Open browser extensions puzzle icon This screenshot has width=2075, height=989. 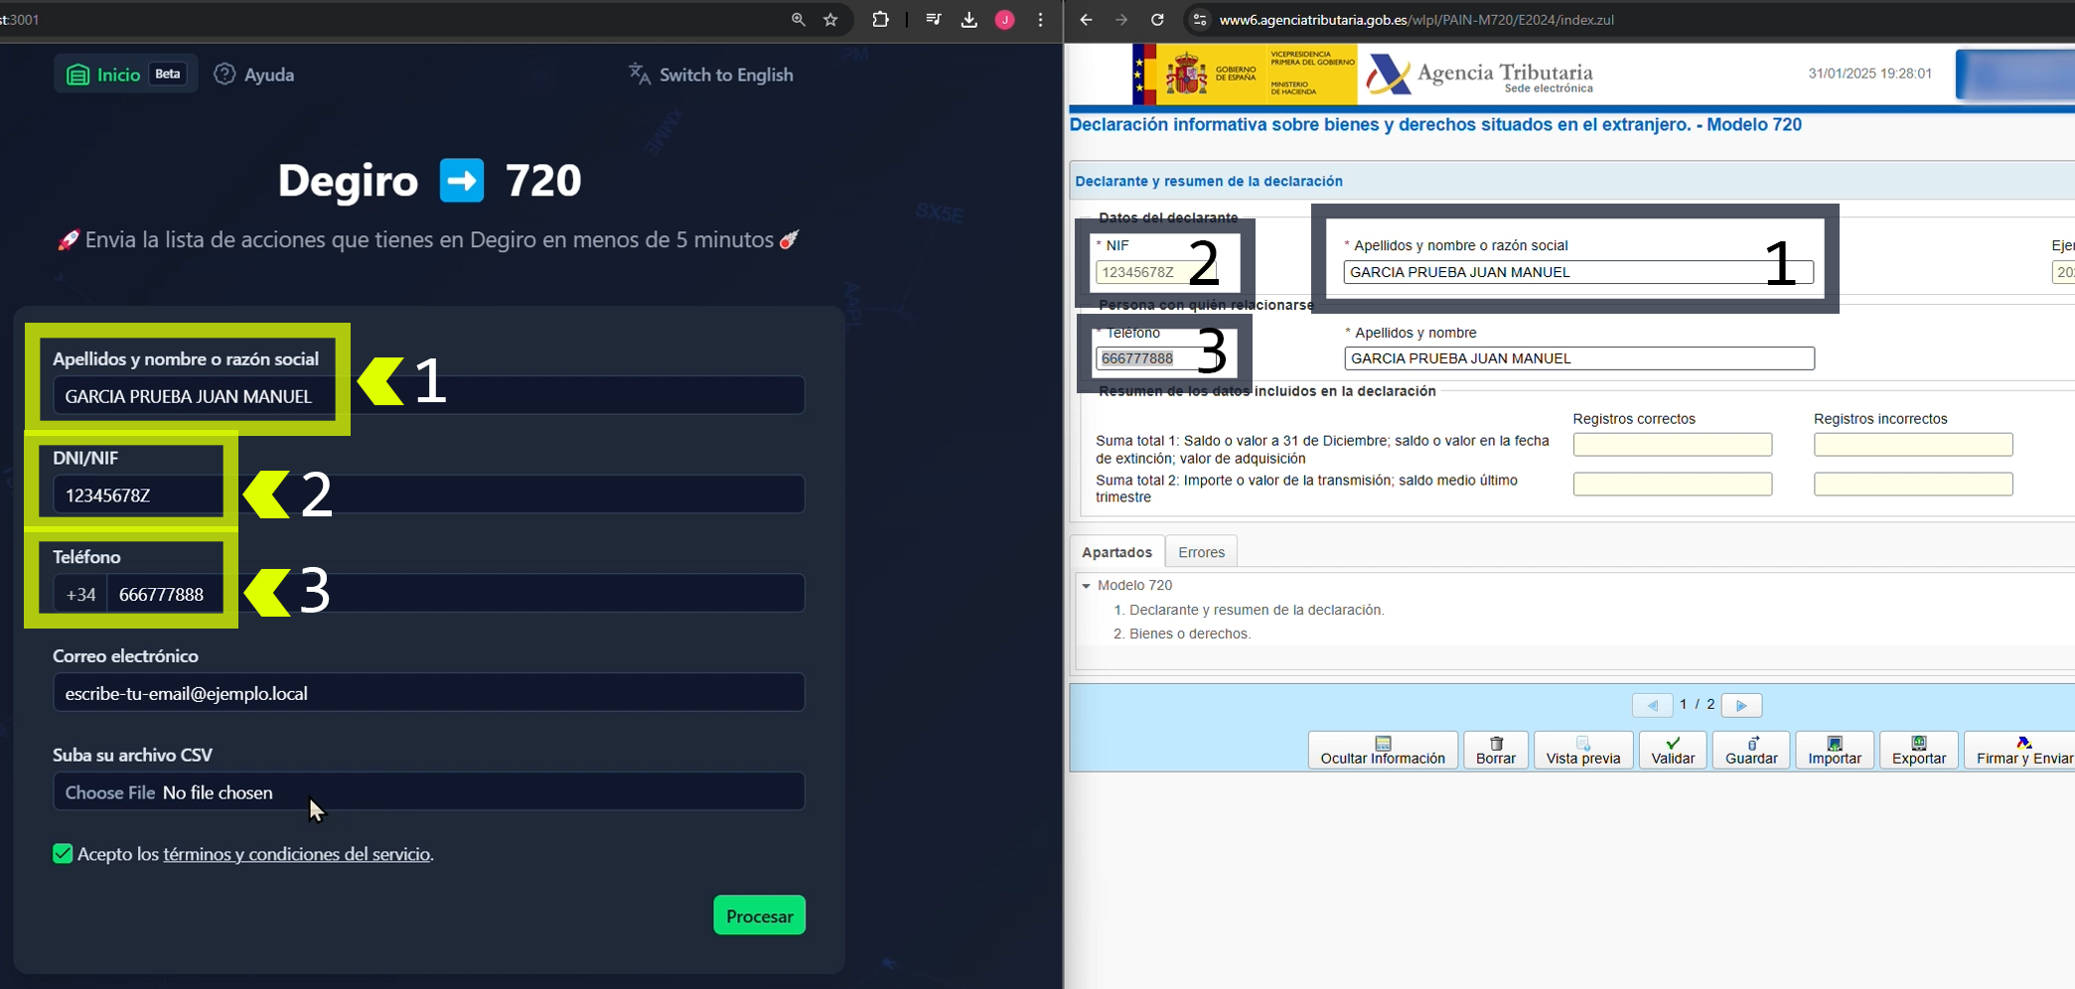coord(880,20)
